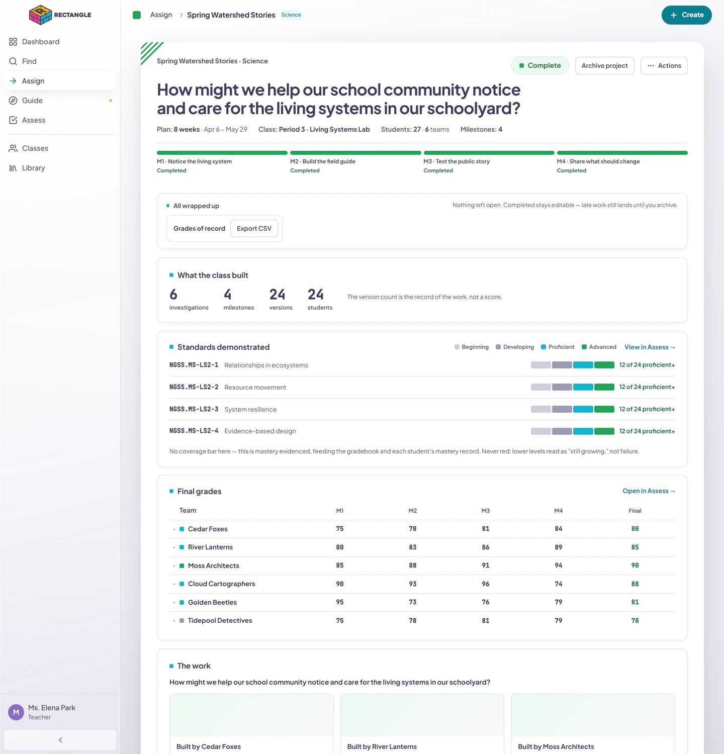Click the green project square in breadcrumb

pos(137,15)
